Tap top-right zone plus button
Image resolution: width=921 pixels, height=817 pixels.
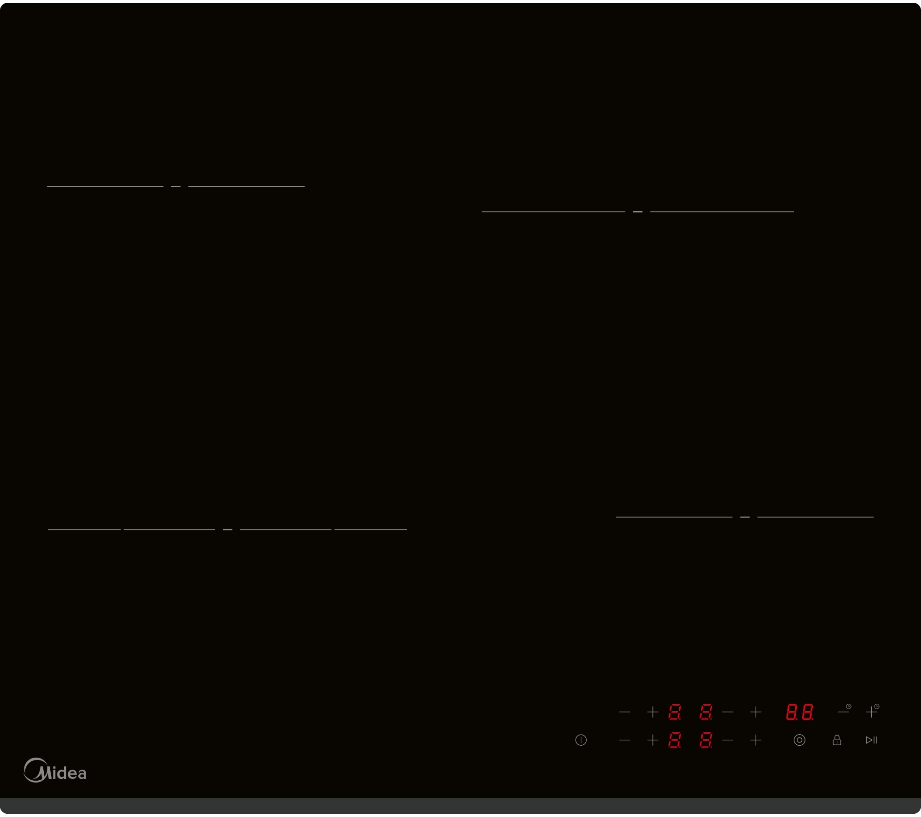756,712
